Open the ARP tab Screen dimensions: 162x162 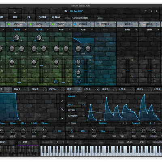pyautogui.click(x=25, y=142)
